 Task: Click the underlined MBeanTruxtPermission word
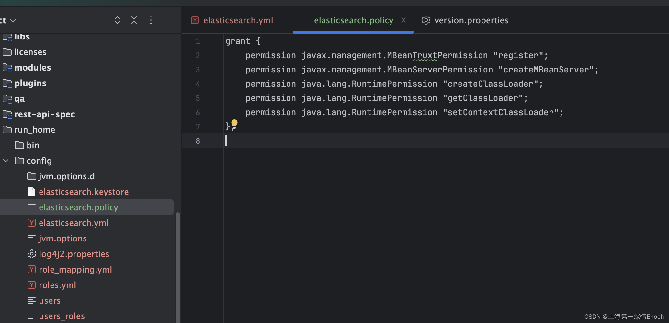coord(437,55)
